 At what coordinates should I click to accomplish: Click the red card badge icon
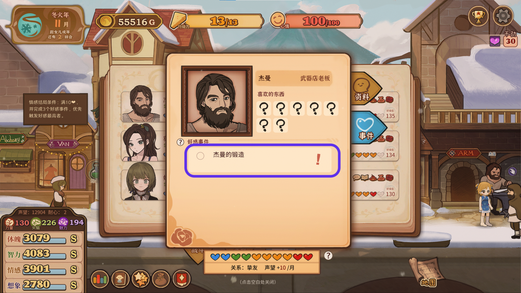coord(182,279)
